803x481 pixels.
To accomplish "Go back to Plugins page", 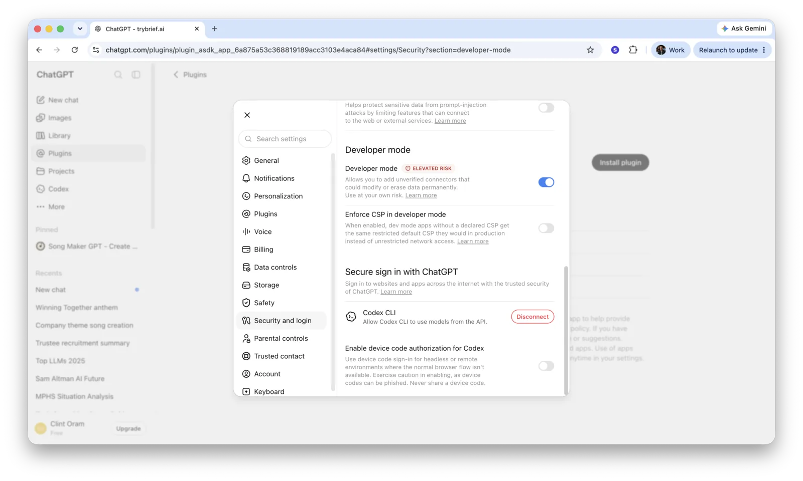I will pos(190,75).
